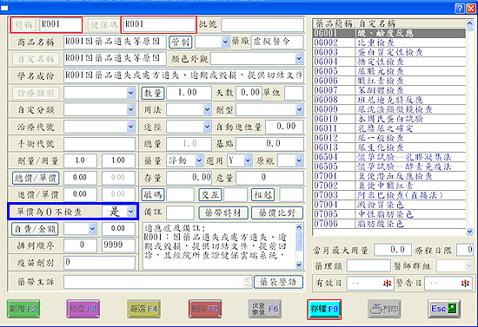Select list row 06001
The image size is (478, 327).
[x=389, y=33]
